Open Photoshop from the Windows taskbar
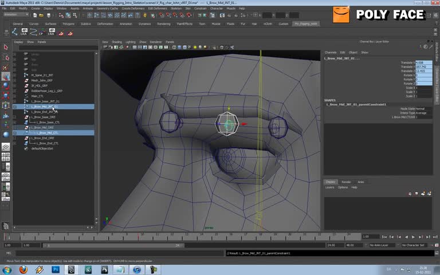Image resolution: width=440 pixels, height=275 pixels. 56,269
